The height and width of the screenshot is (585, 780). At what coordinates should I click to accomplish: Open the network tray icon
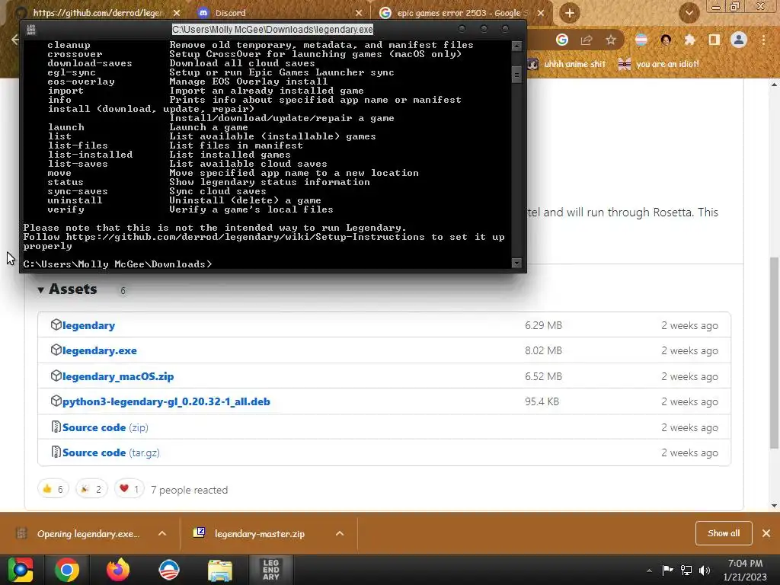tap(686, 570)
